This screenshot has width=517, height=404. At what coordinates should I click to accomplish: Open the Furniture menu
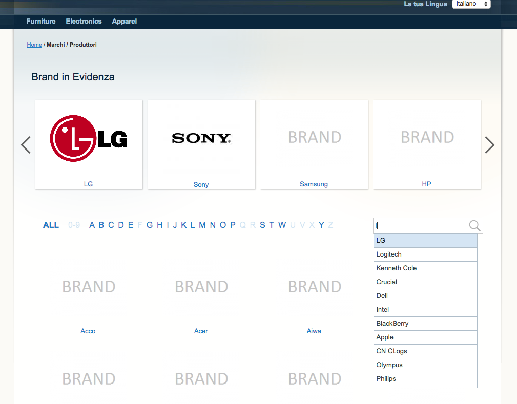click(41, 22)
